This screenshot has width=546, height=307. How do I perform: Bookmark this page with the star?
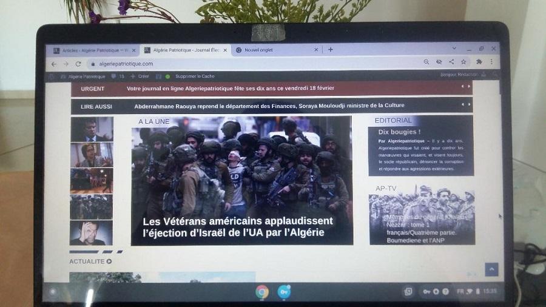point(463,62)
